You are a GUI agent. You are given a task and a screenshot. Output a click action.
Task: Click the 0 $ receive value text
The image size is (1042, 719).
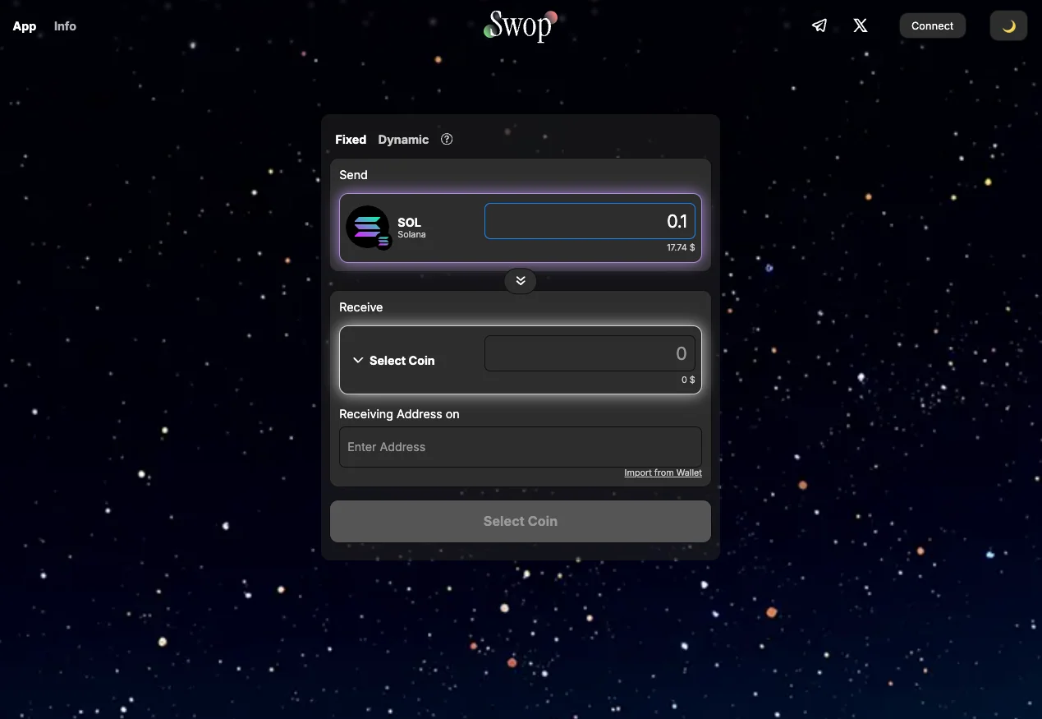coord(688,380)
